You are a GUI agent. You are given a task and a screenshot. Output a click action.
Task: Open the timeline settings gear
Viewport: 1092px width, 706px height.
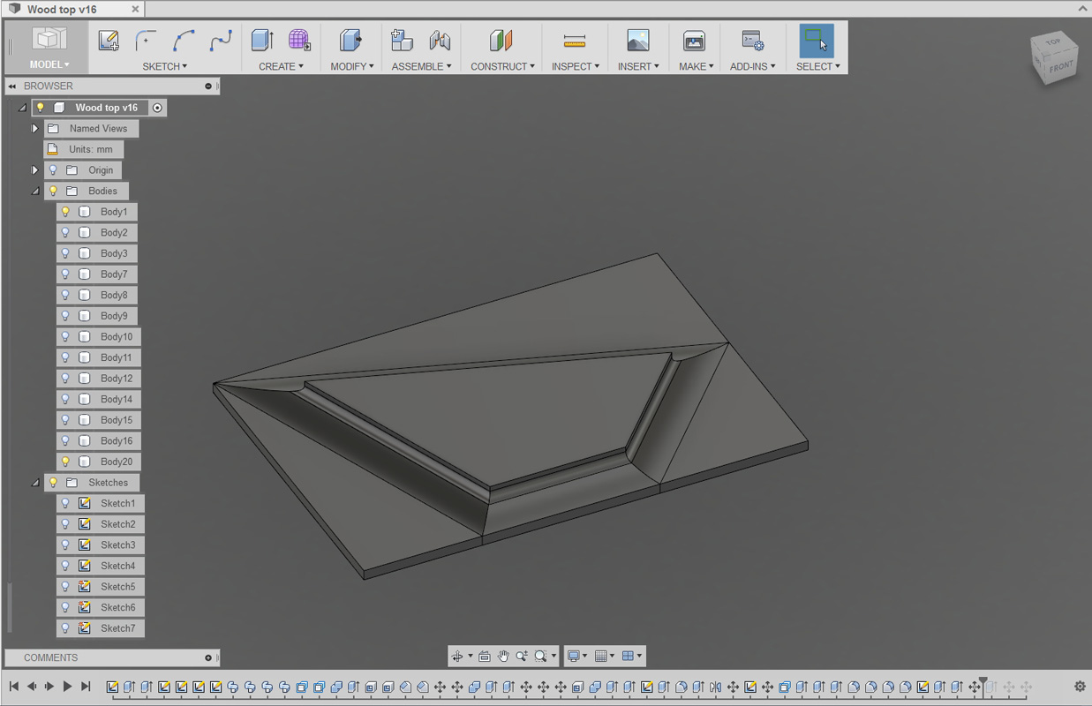tap(1080, 687)
